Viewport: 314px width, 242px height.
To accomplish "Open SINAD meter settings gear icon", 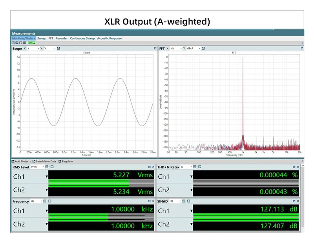I will click(x=189, y=201).
